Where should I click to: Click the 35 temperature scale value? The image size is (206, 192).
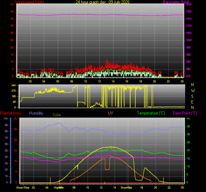pyautogui.click(x=188, y=126)
